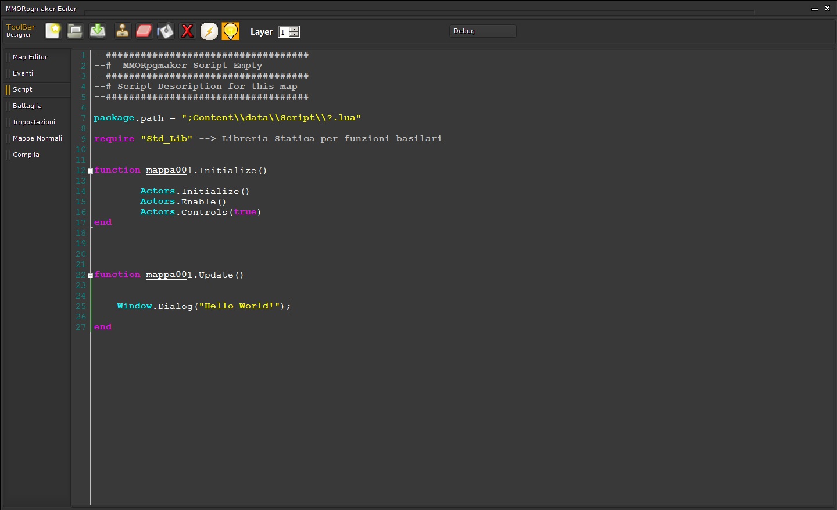Click the 'MMORpgmaker Script Empty' comment line
The width and height of the screenshot is (837, 510).
tap(178, 66)
